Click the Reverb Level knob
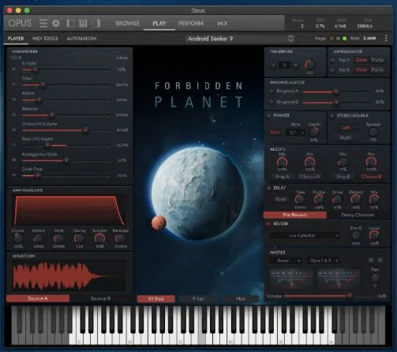 pos(374,235)
